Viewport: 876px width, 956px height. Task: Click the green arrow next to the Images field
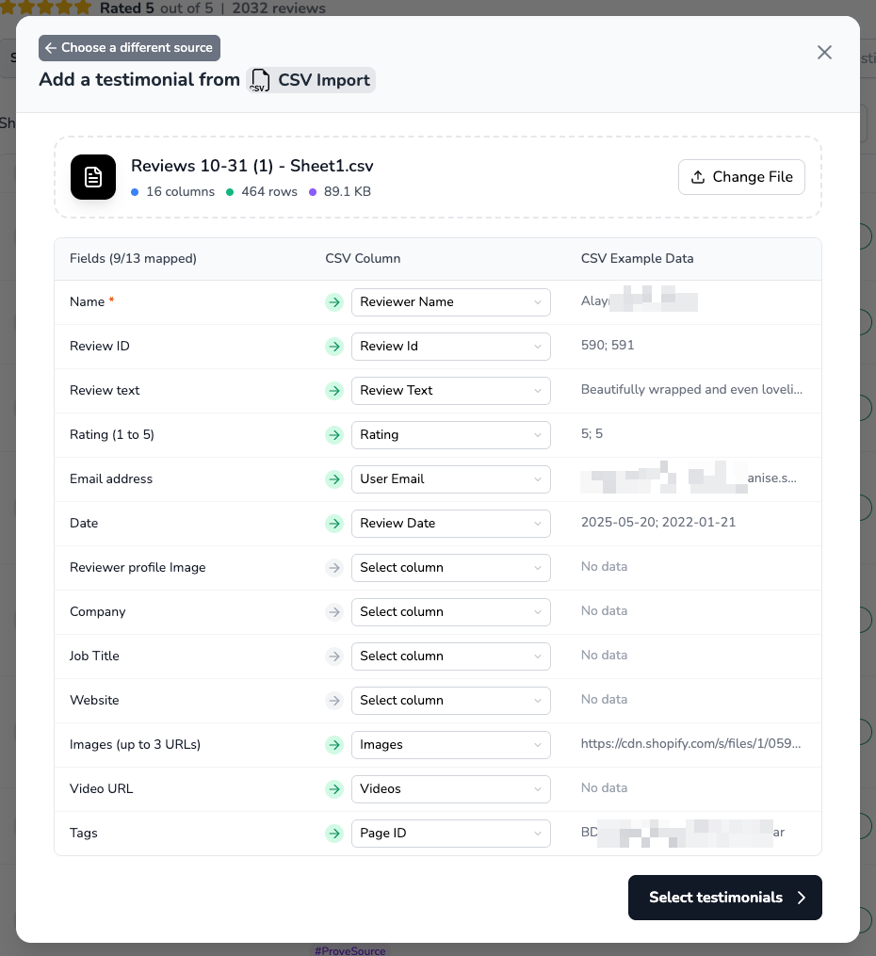pyautogui.click(x=333, y=744)
